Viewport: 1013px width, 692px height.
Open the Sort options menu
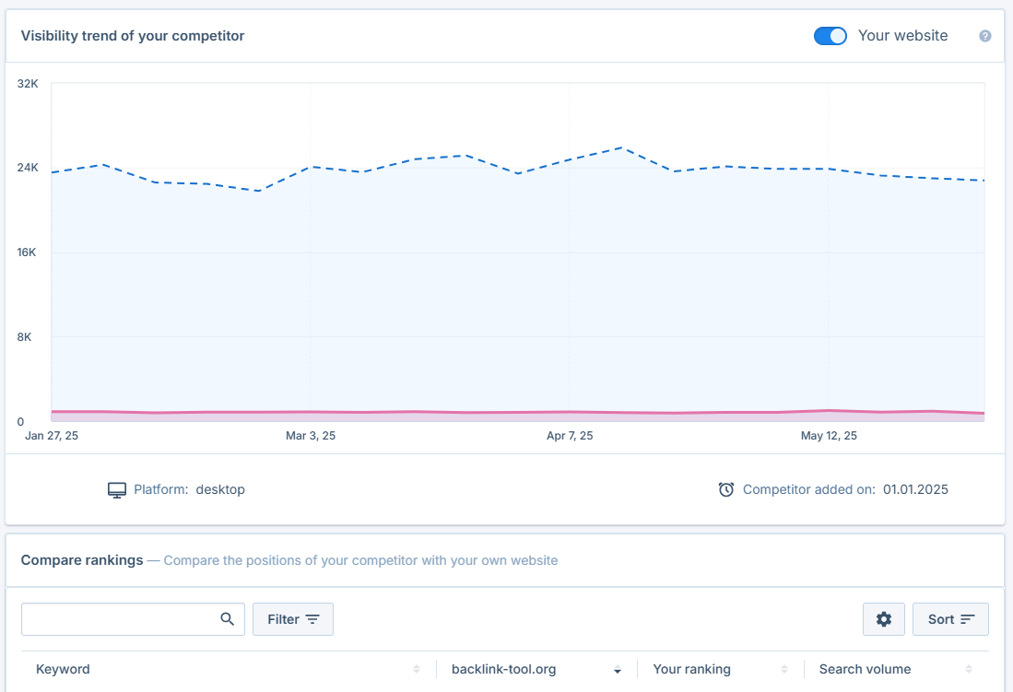[x=950, y=618]
